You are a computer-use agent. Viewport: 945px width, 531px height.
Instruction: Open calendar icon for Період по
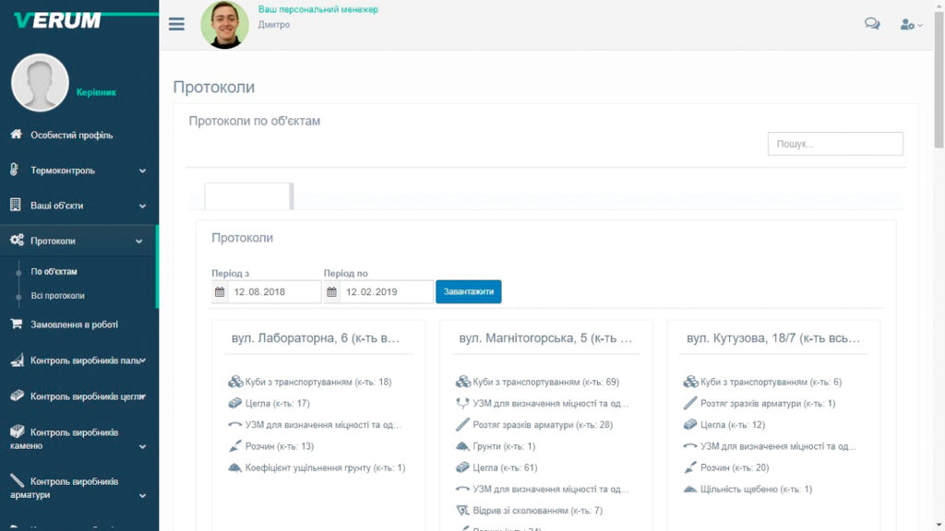point(331,292)
